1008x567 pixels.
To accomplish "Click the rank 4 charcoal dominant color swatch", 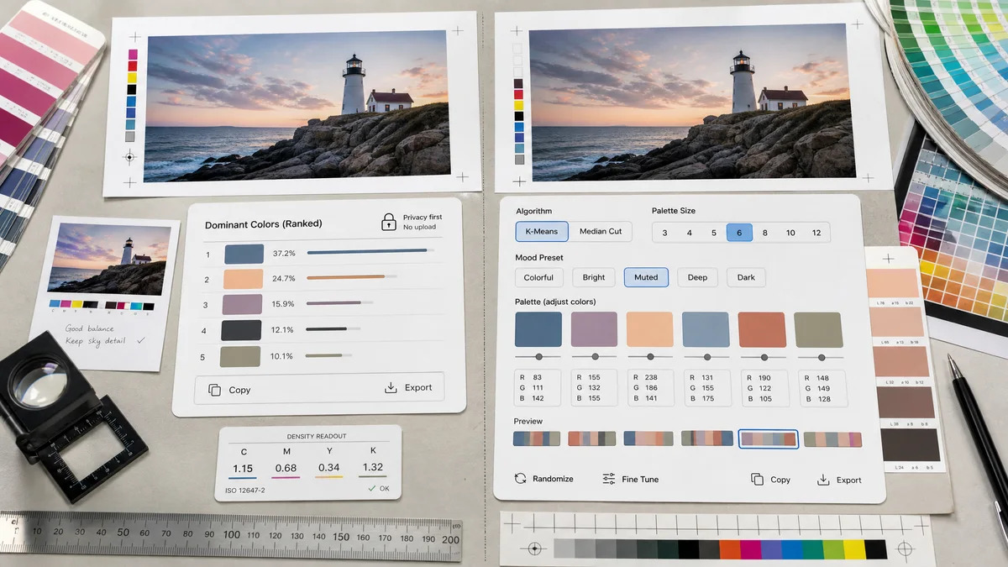I will tap(241, 330).
